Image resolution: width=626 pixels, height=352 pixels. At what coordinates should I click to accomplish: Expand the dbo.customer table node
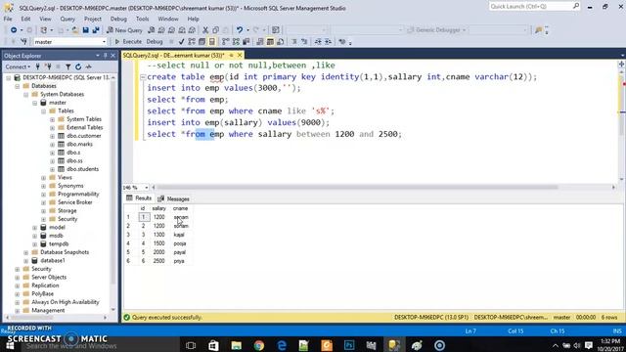click(x=52, y=136)
